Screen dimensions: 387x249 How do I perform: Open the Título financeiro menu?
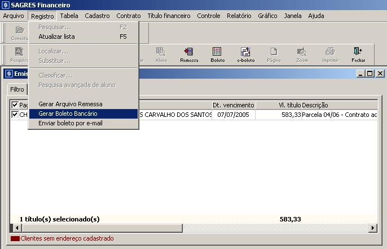(x=169, y=16)
